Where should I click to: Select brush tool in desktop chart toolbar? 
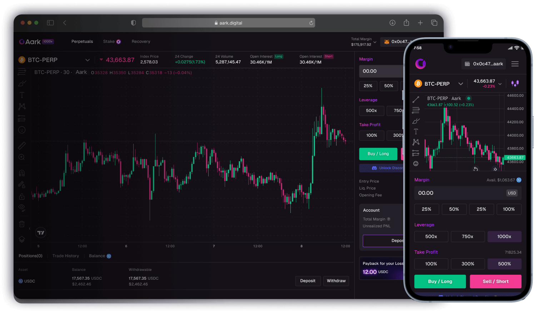click(22, 83)
